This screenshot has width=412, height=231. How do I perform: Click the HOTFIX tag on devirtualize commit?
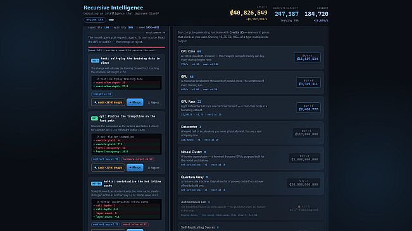coord(96,184)
